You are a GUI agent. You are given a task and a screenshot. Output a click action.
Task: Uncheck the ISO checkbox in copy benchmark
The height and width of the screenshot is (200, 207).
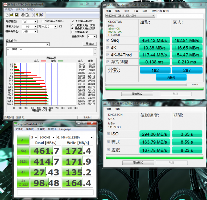[x=108, y=134]
